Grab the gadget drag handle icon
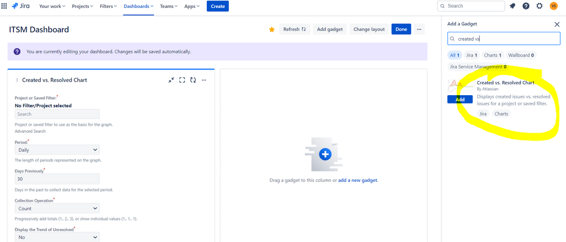Image resolution: width=566 pixels, height=242 pixels. coord(17,80)
